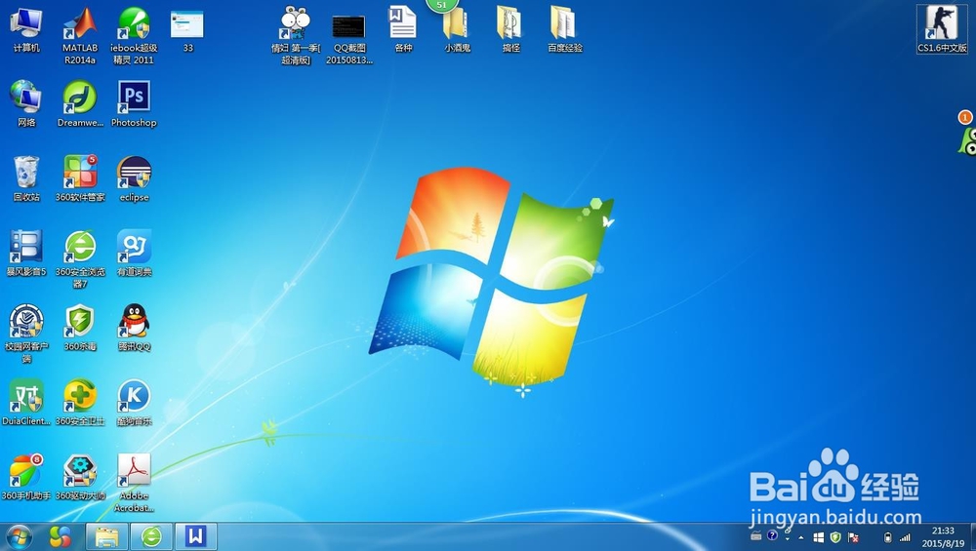This screenshot has height=551, width=976.
Task: Open the Action Center flag icon
Action: pyautogui.click(x=853, y=537)
